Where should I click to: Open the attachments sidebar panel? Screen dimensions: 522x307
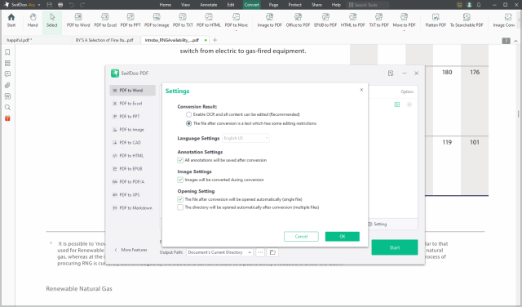tap(7, 86)
